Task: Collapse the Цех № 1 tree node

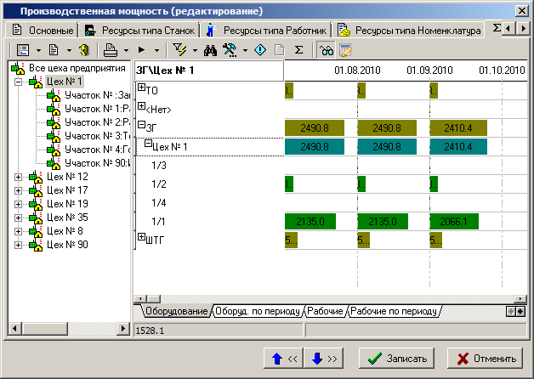Action: (x=19, y=82)
